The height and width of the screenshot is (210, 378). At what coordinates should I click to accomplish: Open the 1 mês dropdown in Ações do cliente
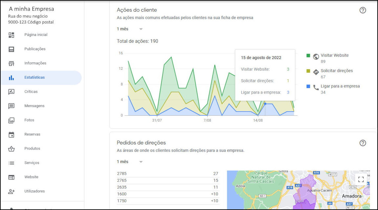pos(130,29)
